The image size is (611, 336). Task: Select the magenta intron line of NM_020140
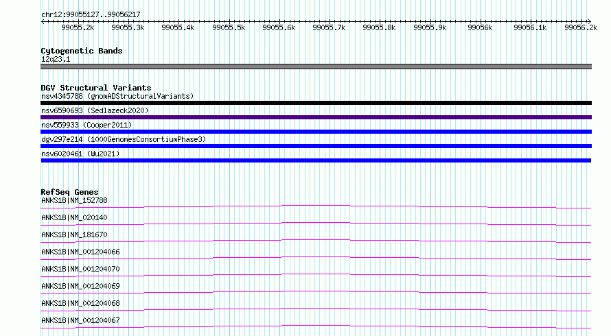click(x=316, y=222)
